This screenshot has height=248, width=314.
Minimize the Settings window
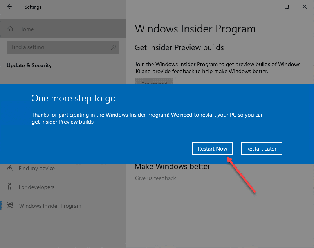(269, 7)
